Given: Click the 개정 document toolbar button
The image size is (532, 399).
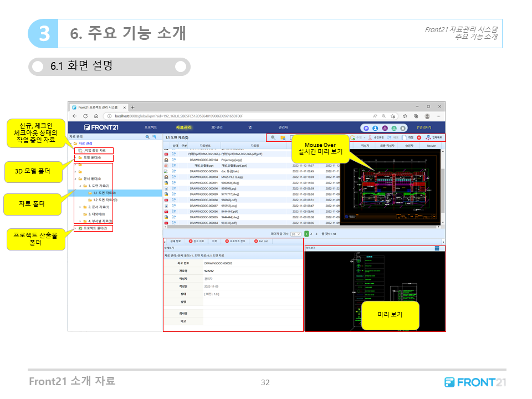Looking at the screenshot, I should tap(408, 137).
